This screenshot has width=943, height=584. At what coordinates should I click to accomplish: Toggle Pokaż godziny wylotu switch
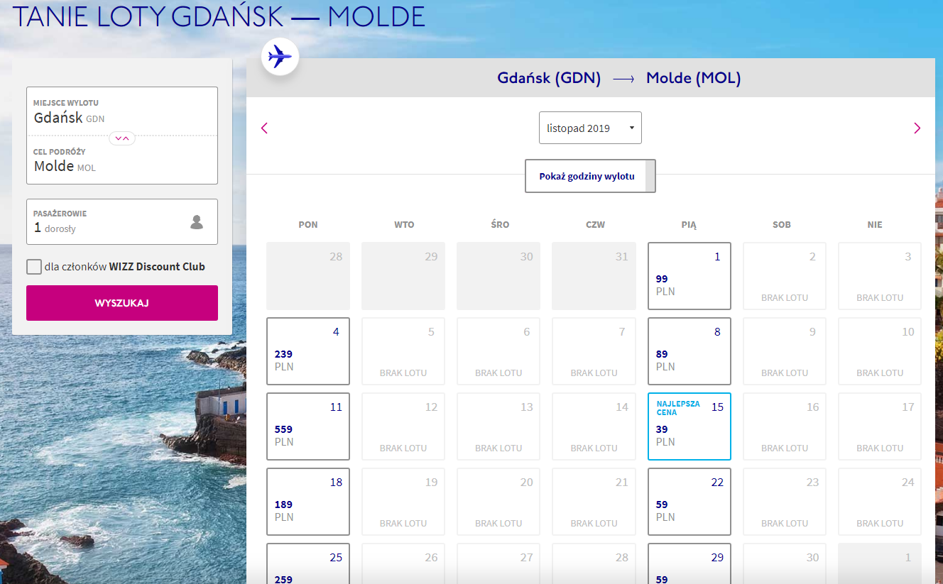[x=590, y=176]
